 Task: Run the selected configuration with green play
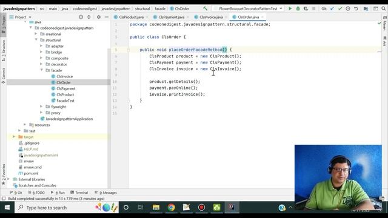coord(290,8)
